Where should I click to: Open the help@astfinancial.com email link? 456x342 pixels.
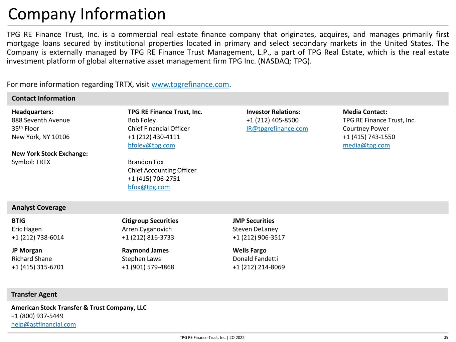43,324
